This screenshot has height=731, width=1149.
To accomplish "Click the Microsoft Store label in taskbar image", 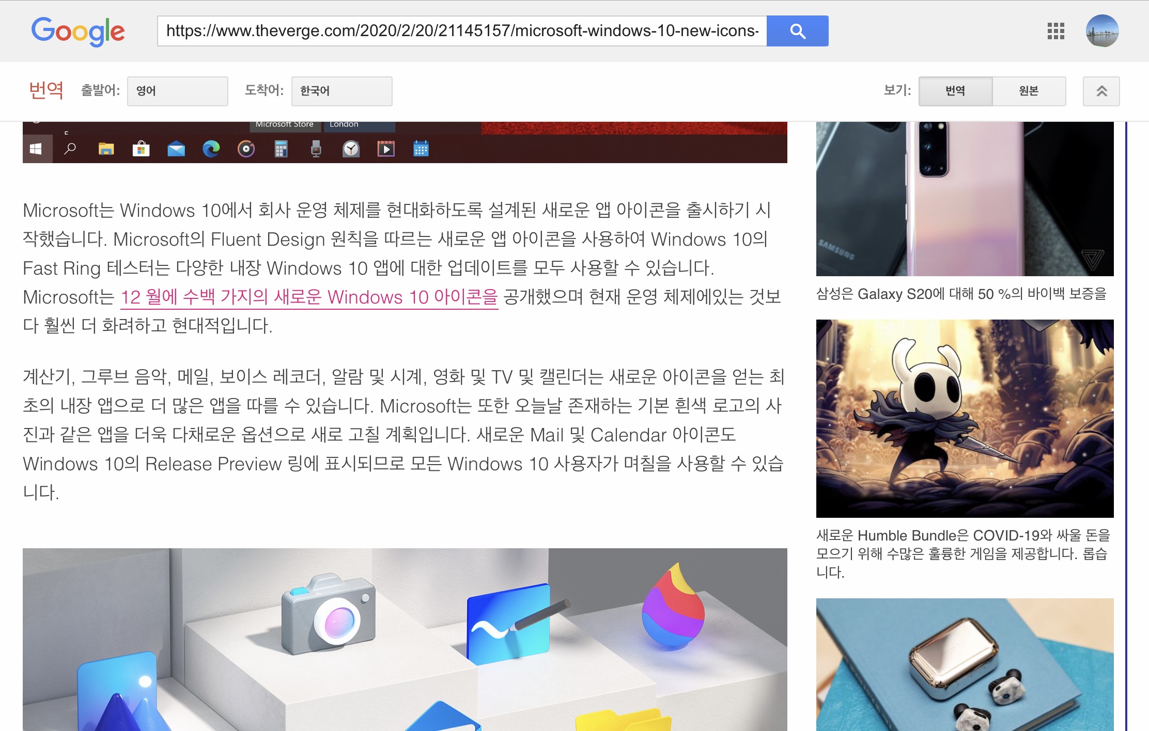I will coord(285,124).
